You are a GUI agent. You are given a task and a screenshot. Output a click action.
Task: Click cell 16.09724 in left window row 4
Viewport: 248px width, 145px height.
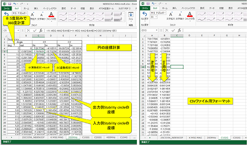(63, 48)
